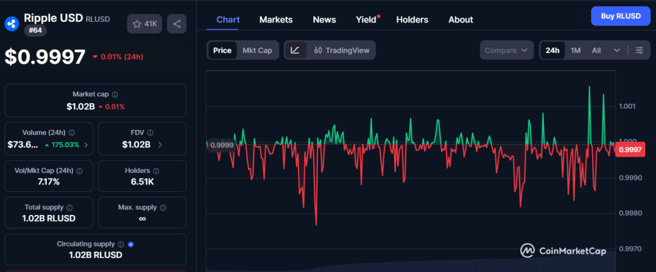Toggle chart to Price view
Image resolution: width=656 pixels, height=272 pixels.
tap(222, 50)
